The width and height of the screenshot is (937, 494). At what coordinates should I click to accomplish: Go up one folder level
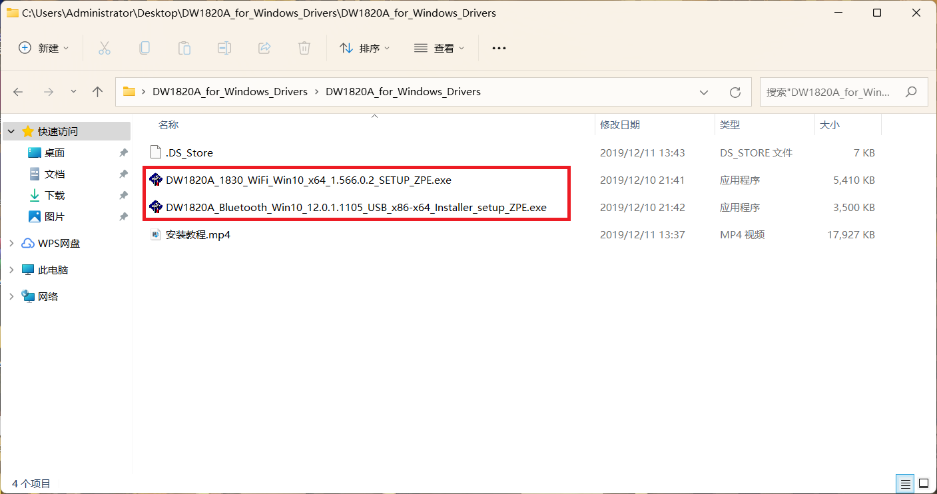[x=97, y=92]
